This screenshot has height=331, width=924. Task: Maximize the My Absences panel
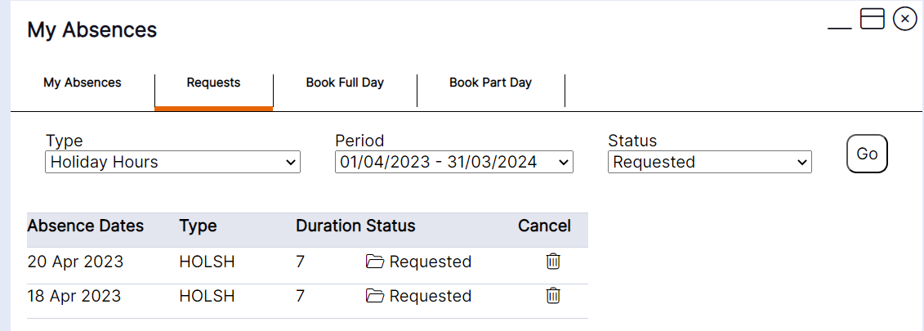tap(873, 19)
